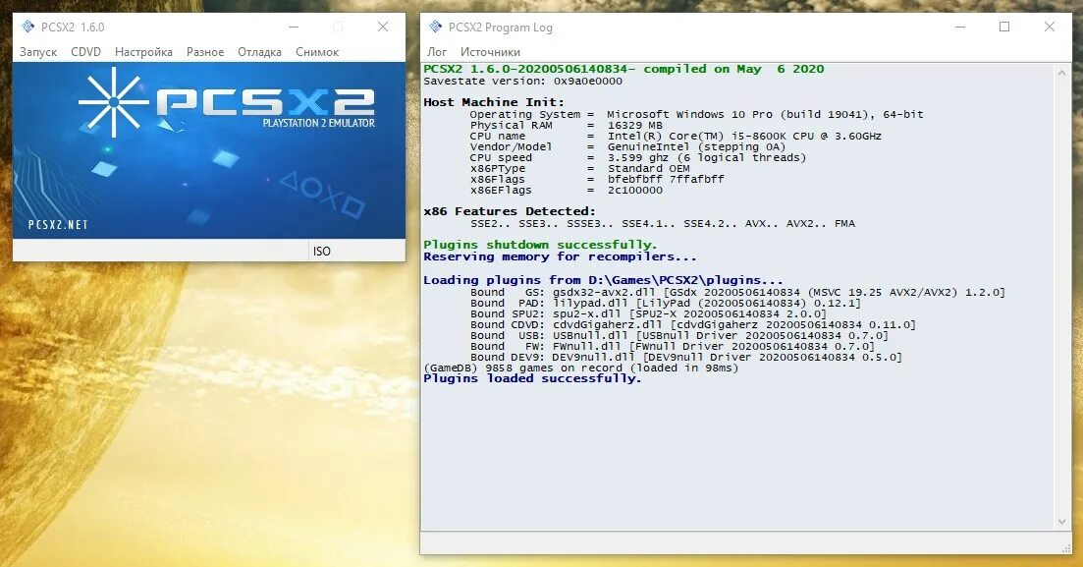
Task: Click the 'x86 Features Detected:' heading
Action: pyautogui.click(x=509, y=211)
